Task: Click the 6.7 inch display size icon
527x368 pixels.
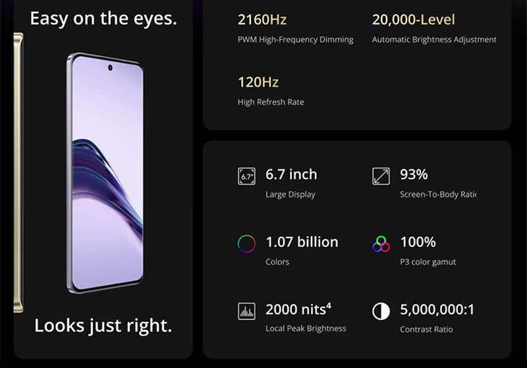Action: [x=246, y=176]
